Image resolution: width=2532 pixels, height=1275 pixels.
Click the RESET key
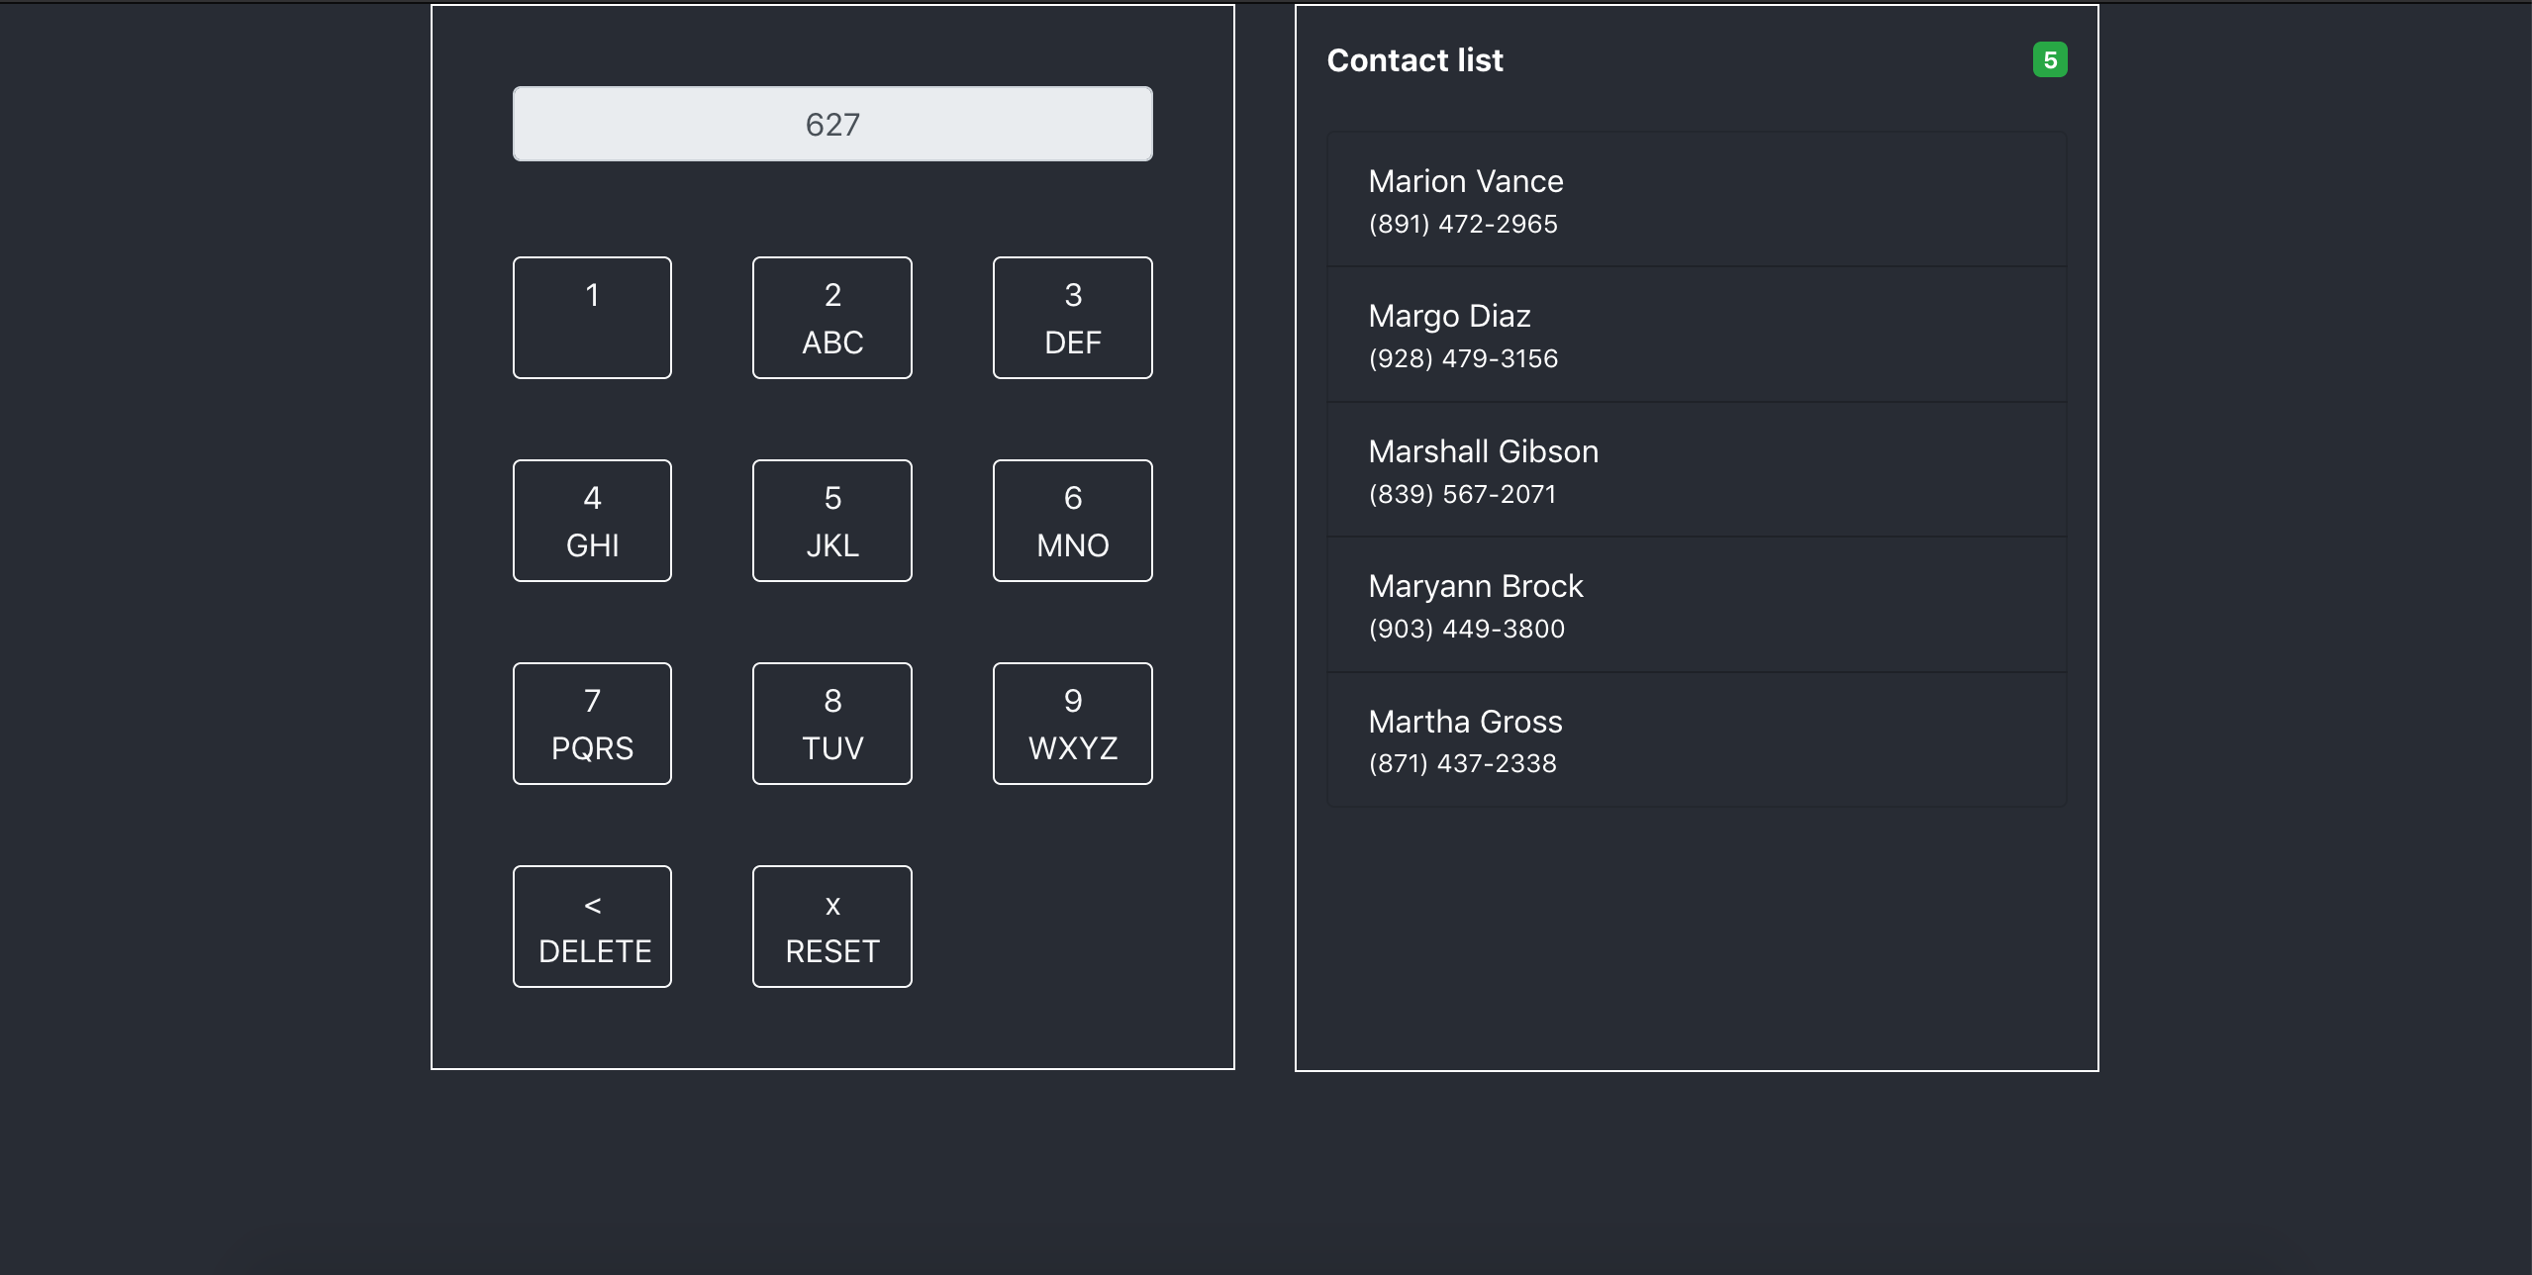pos(831,927)
